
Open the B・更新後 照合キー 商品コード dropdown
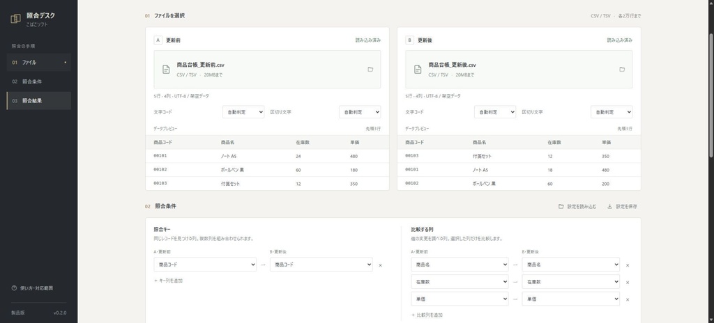pos(321,265)
